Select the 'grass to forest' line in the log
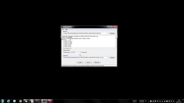This screenshot has height=103, width=184. (x=68, y=42)
